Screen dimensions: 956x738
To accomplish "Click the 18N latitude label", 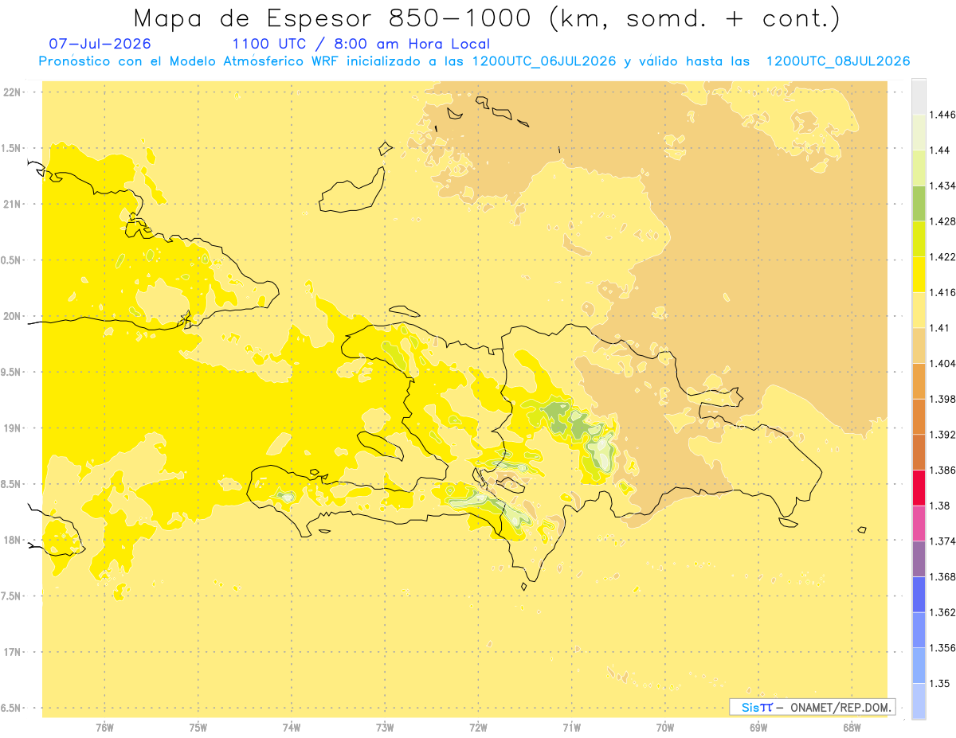I will point(12,540).
